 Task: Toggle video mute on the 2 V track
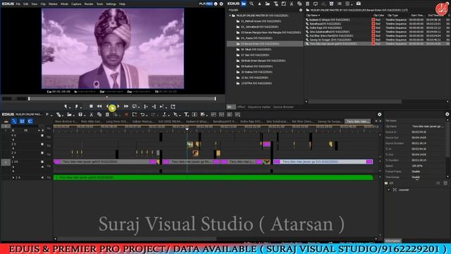(42, 153)
